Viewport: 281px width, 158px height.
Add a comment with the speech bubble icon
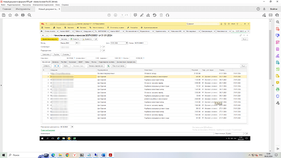[x=135, y=15]
